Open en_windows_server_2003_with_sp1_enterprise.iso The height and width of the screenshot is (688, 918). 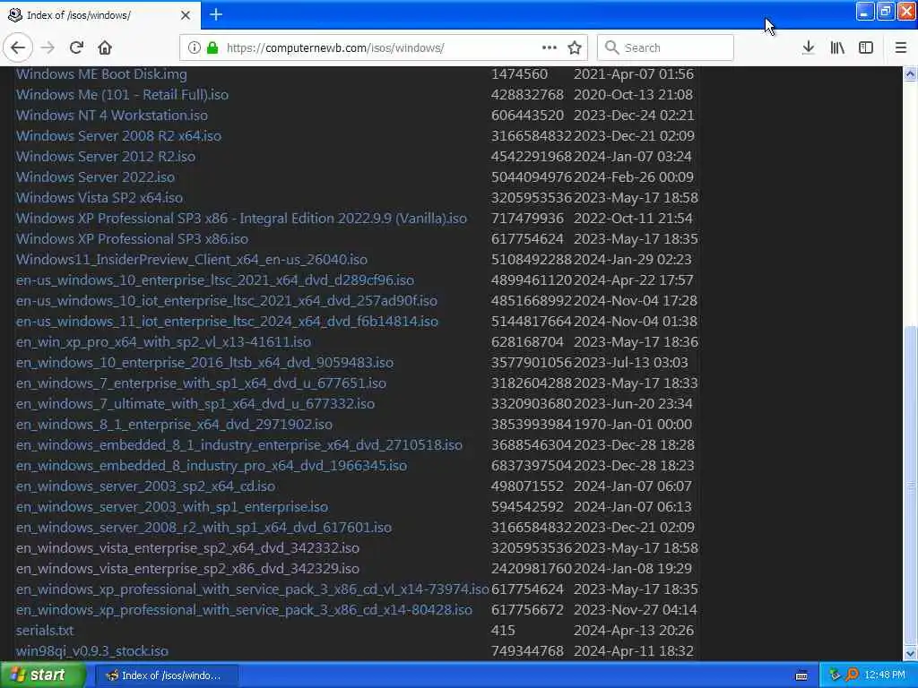[172, 507]
